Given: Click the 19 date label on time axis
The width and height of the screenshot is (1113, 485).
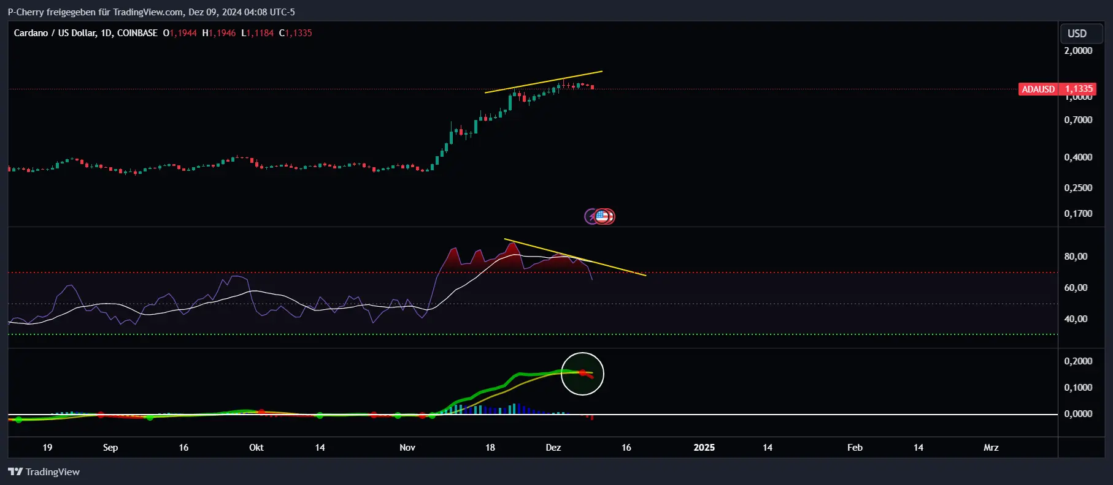Looking at the screenshot, I should 47,448.
